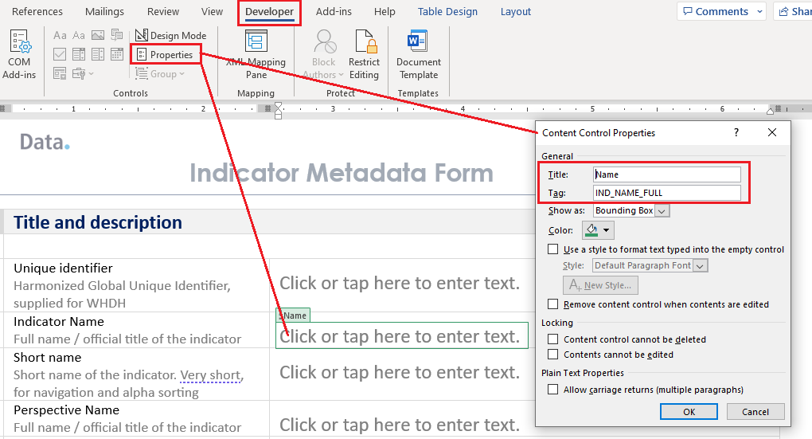Viewport: 812px width, 439px height.
Task: Switch to References tab
Action: 37,11
